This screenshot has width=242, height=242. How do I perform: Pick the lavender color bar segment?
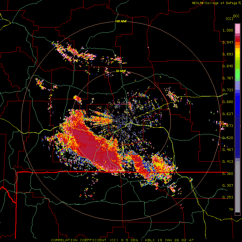[237, 85]
